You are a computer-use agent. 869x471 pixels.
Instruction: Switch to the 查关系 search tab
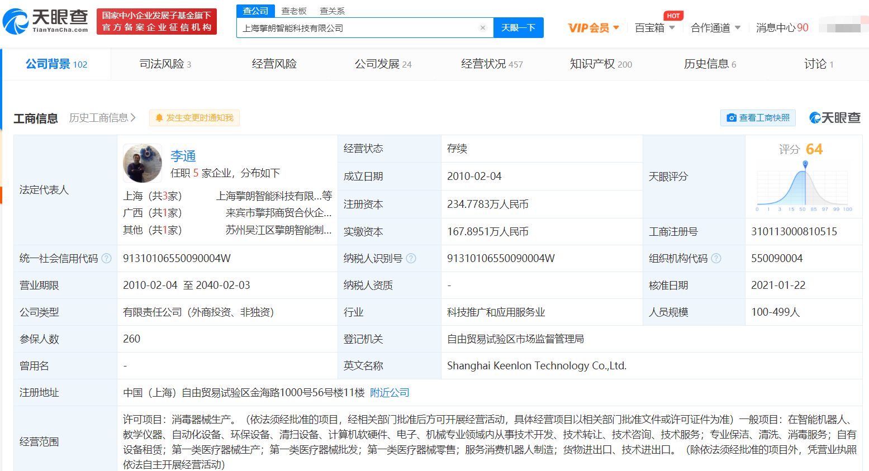(x=332, y=11)
